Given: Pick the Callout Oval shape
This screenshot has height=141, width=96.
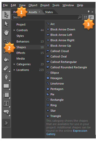Looking at the screenshot, I should [56, 56].
